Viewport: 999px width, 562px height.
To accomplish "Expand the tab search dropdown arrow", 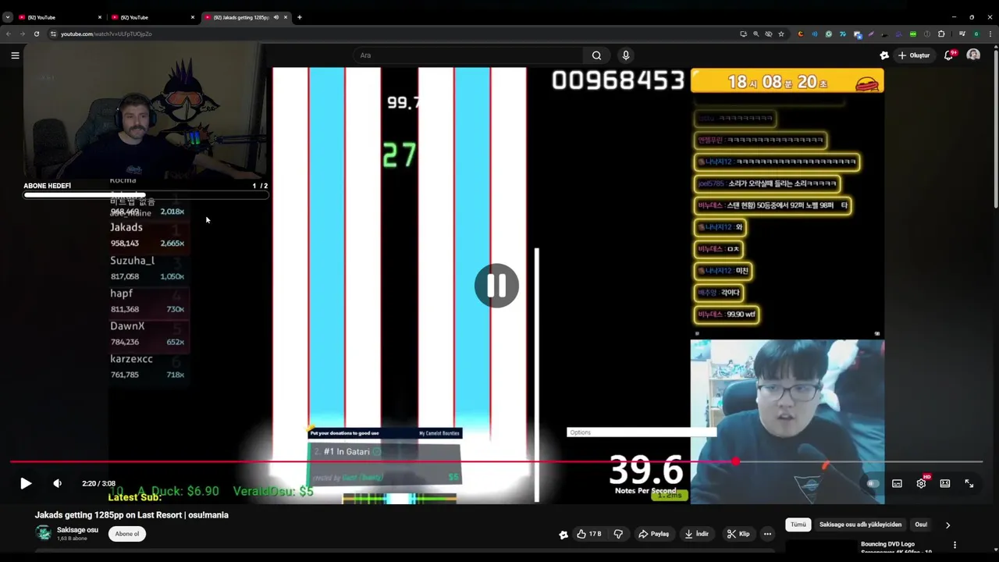I will 7,17.
